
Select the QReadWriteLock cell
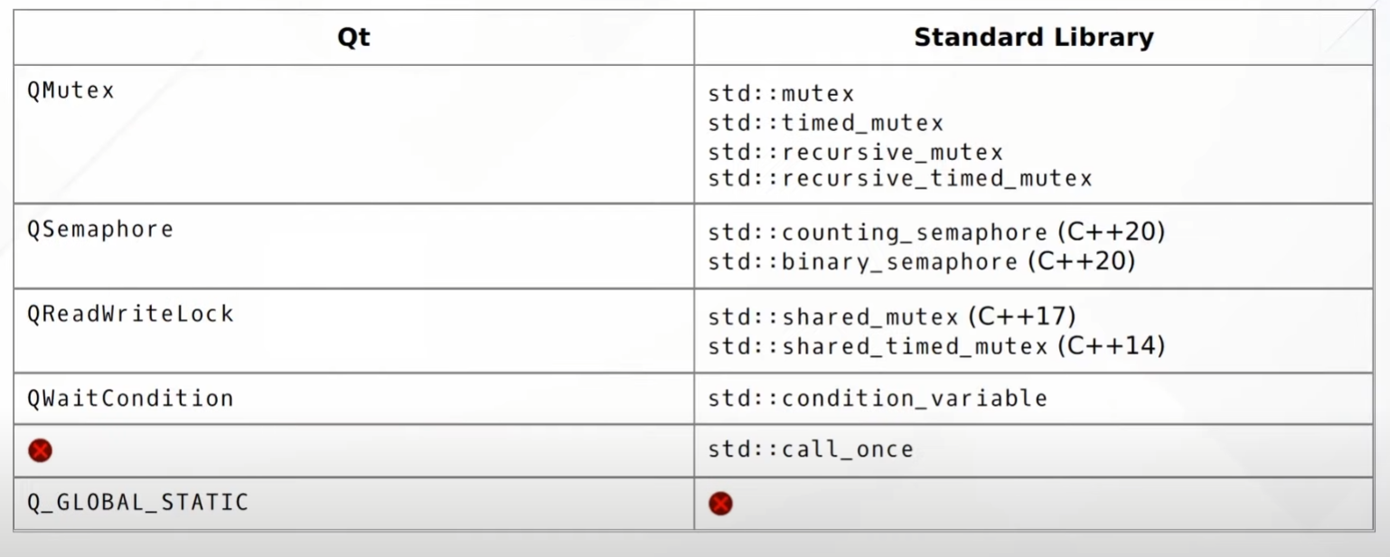coord(353,330)
